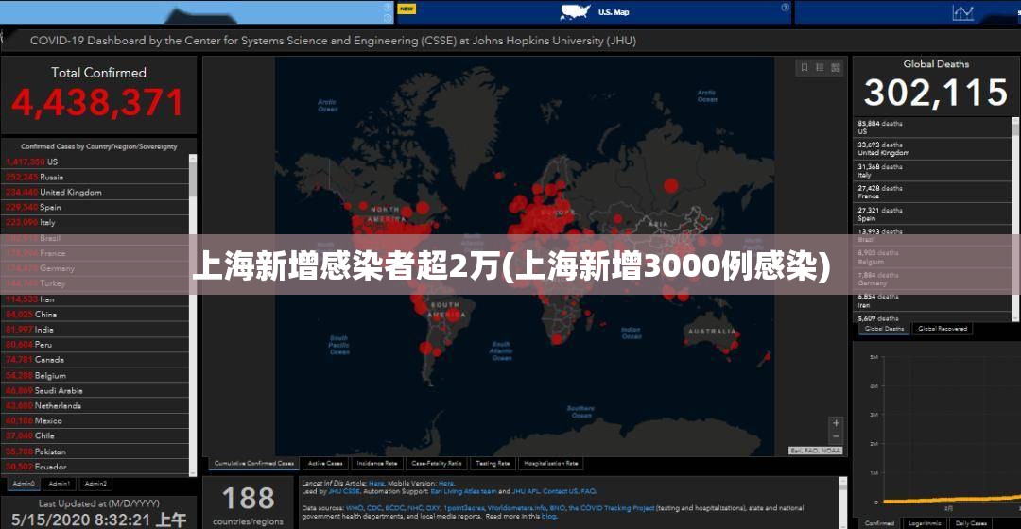Click the U.S. map silhouette icon

576,11
